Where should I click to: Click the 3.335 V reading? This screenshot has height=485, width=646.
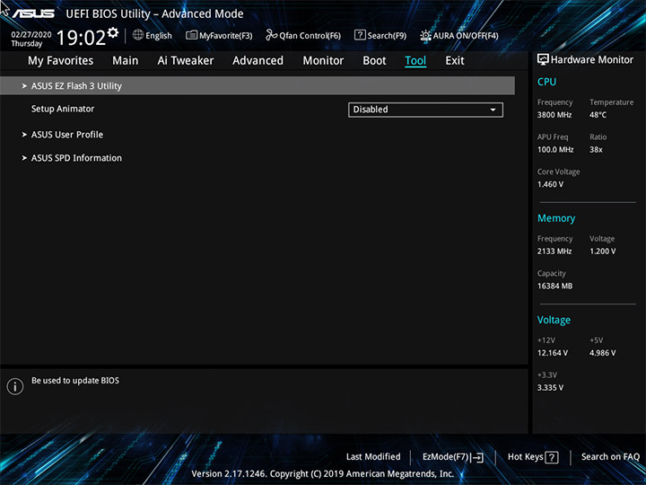pyautogui.click(x=550, y=388)
